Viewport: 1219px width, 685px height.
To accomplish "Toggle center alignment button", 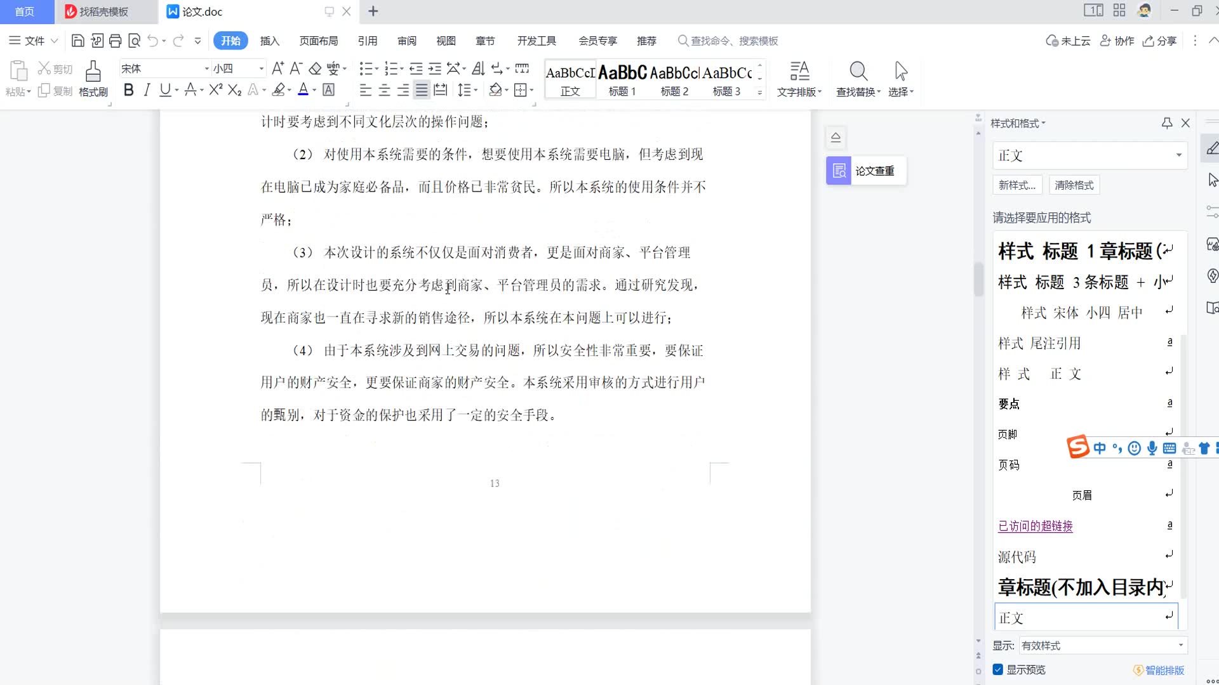I will [384, 90].
